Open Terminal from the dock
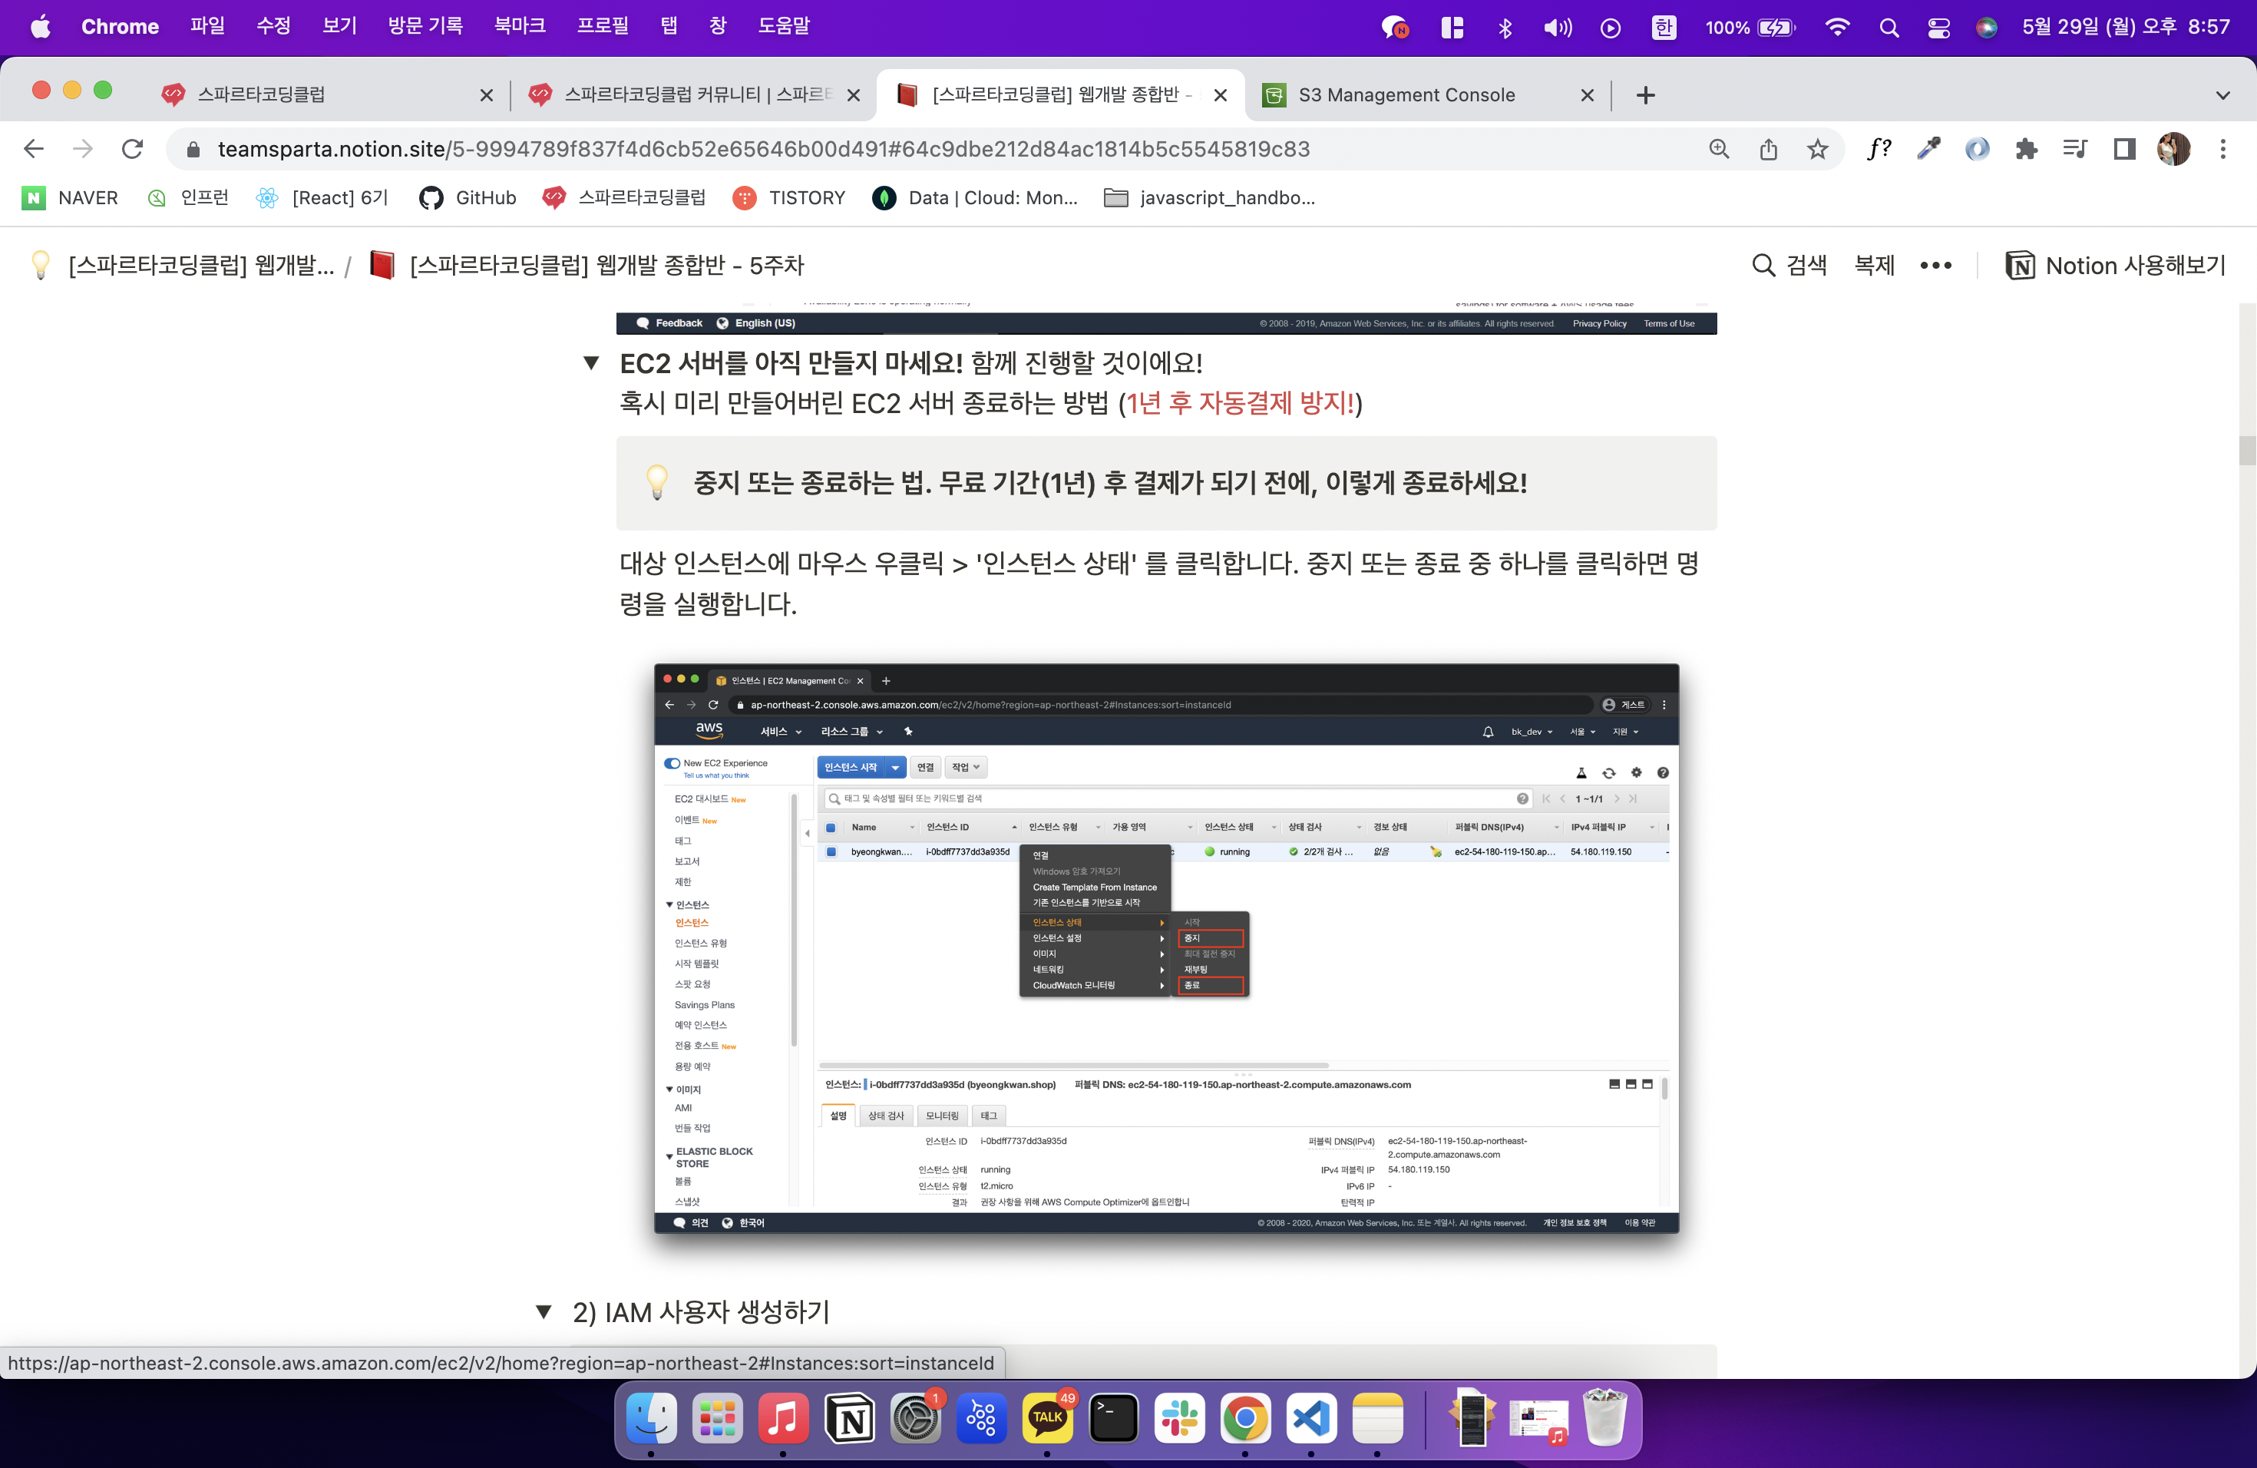The height and width of the screenshot is (1468, 2257). [x=1113, y=1418]
